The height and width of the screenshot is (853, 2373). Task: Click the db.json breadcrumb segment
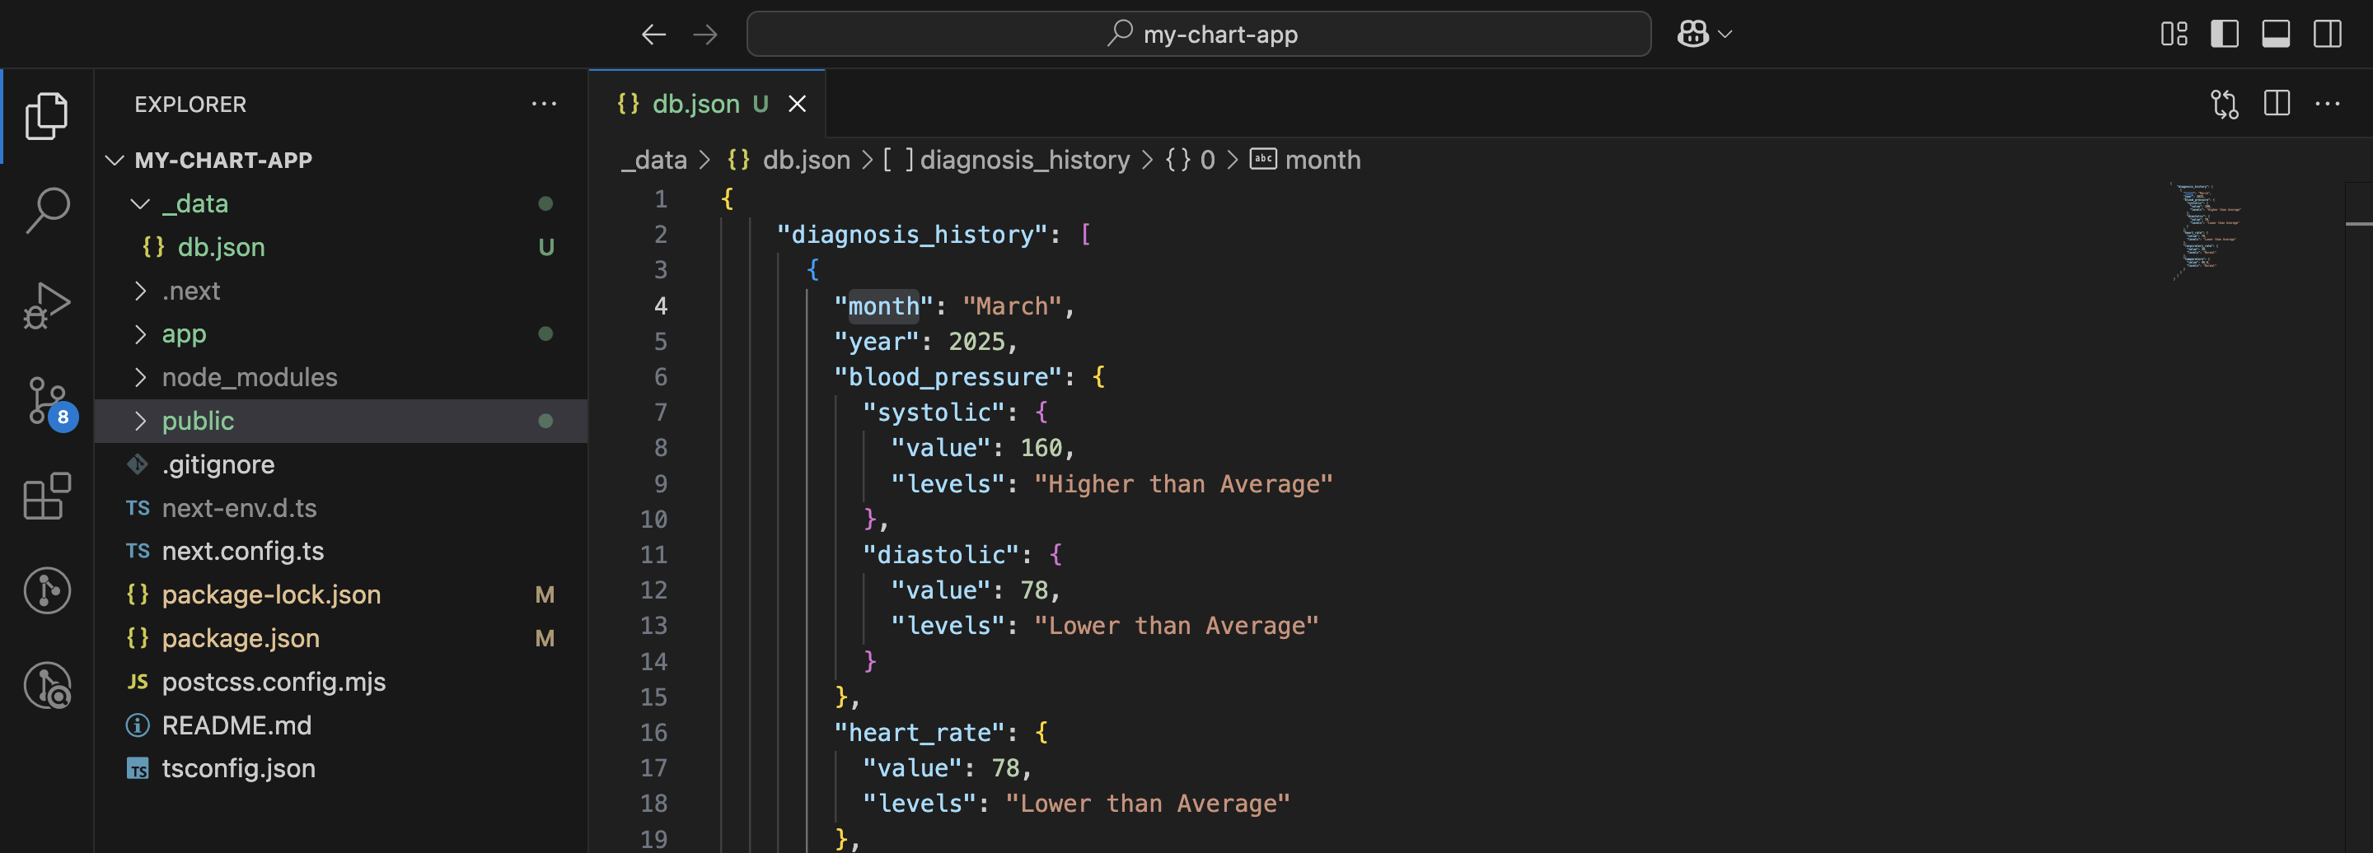[x=789, y=160]
